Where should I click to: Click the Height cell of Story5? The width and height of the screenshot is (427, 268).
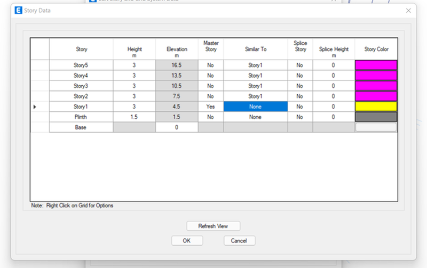pos(135,65)
